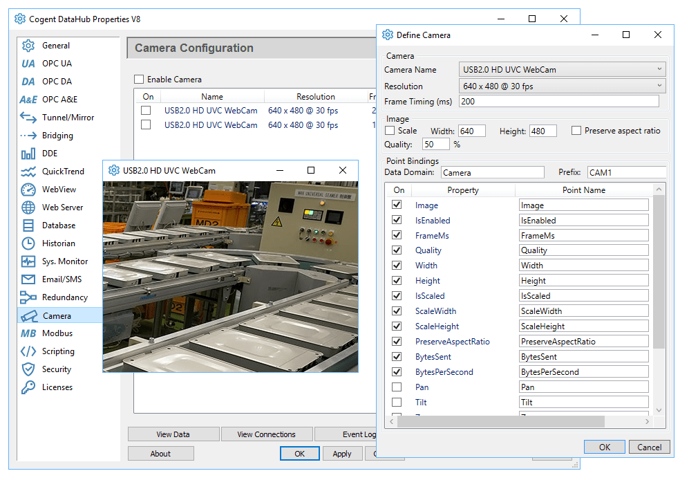The height and width of the screenshot is (480, 689).
Task: Click the Licenses key icon
Action: tap(28, 387)
